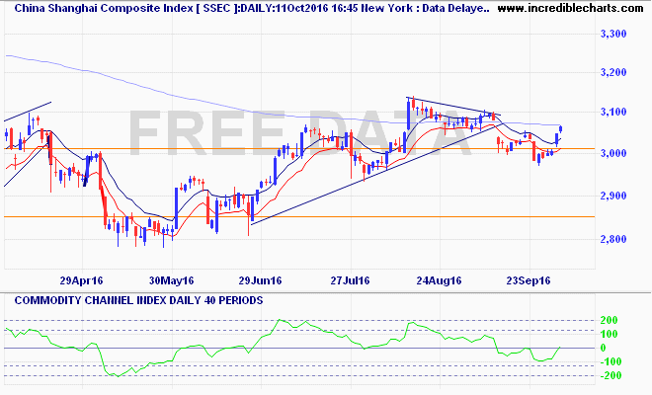Click the 29Apr16 date label
This screenshot has width=652, height=395.
81,280
